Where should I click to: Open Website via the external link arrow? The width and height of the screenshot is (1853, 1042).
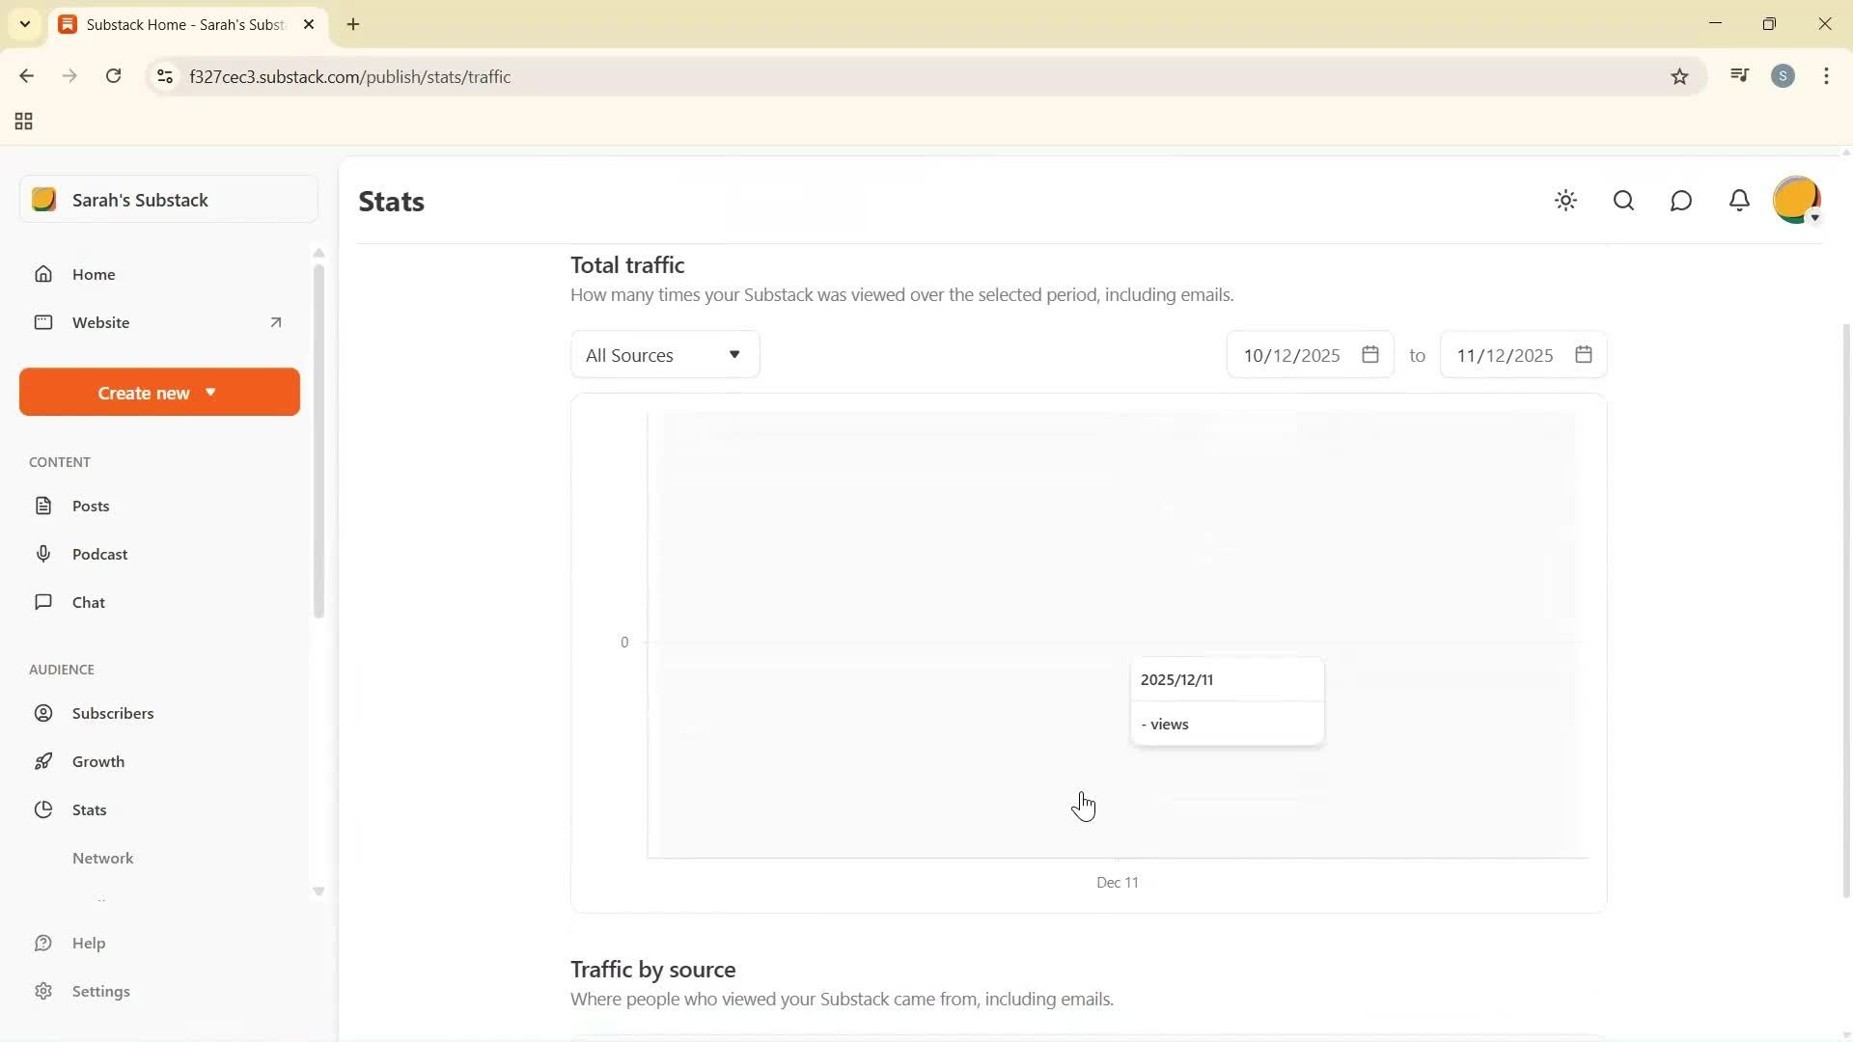point(276,322)
